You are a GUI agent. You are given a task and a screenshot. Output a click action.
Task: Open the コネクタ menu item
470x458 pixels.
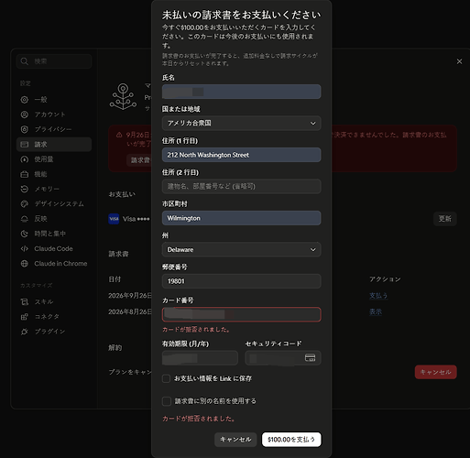tap(54, 317)
